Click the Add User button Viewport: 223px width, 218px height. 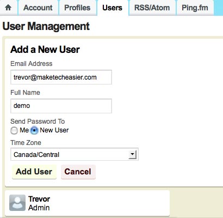[34, 172]
